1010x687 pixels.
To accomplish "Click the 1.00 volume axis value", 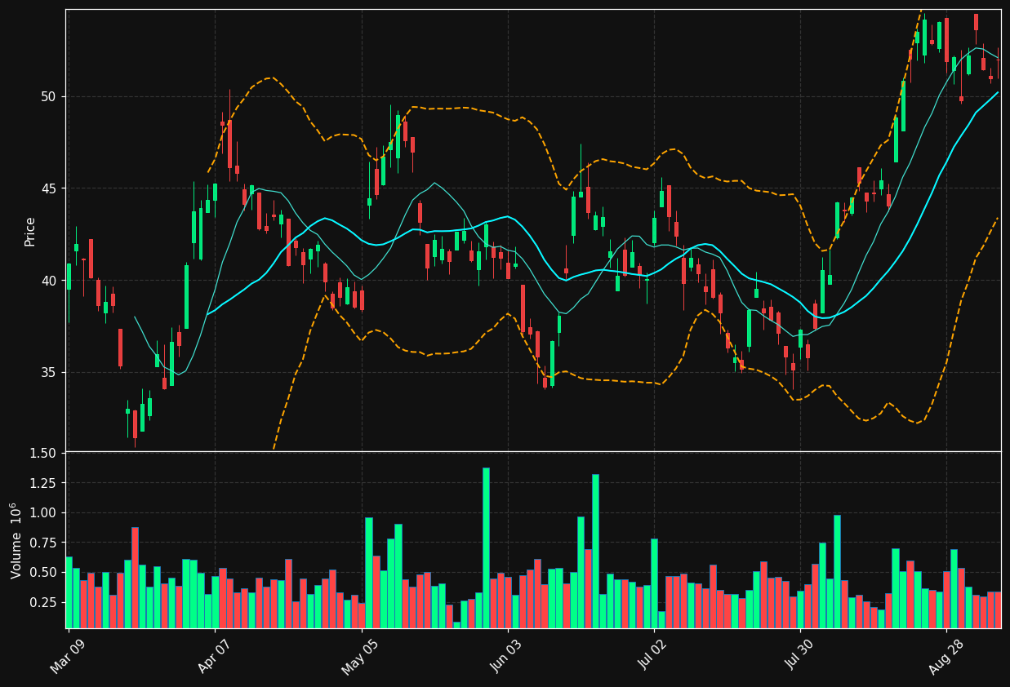I will (x=42, y=513).
